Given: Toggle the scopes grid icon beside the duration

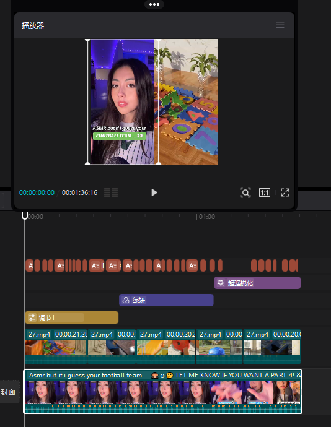Looking at the screenshot, I should [x=111, y=192].
